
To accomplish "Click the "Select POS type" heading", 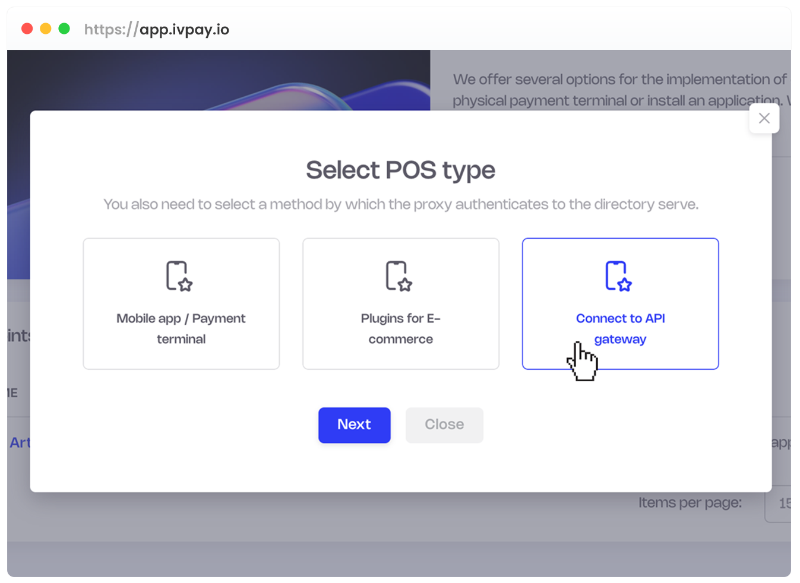I will click(400, 170).
